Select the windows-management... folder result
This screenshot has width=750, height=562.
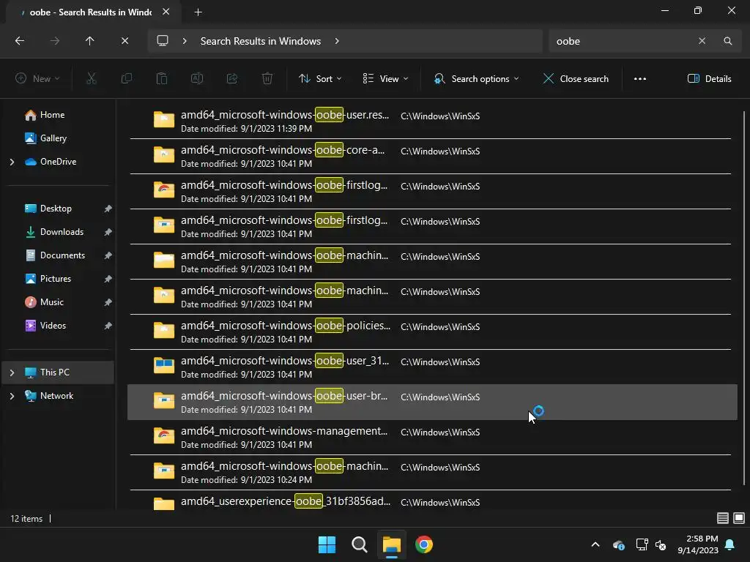[431, 438]
